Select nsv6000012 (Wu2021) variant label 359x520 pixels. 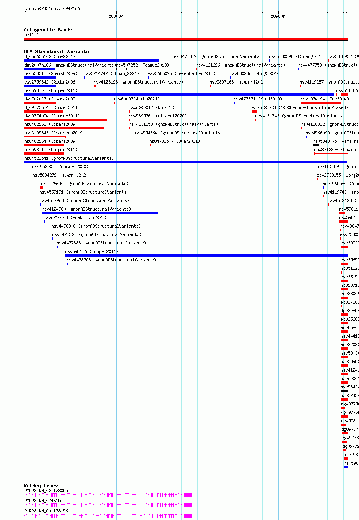(x=152, y=107)
